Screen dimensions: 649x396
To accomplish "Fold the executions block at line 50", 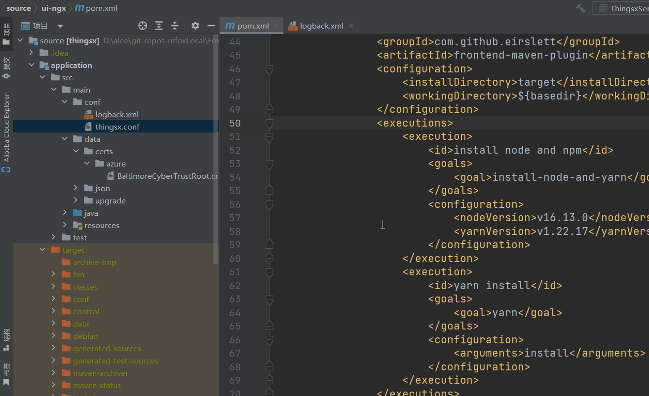I will pos(269,123).
